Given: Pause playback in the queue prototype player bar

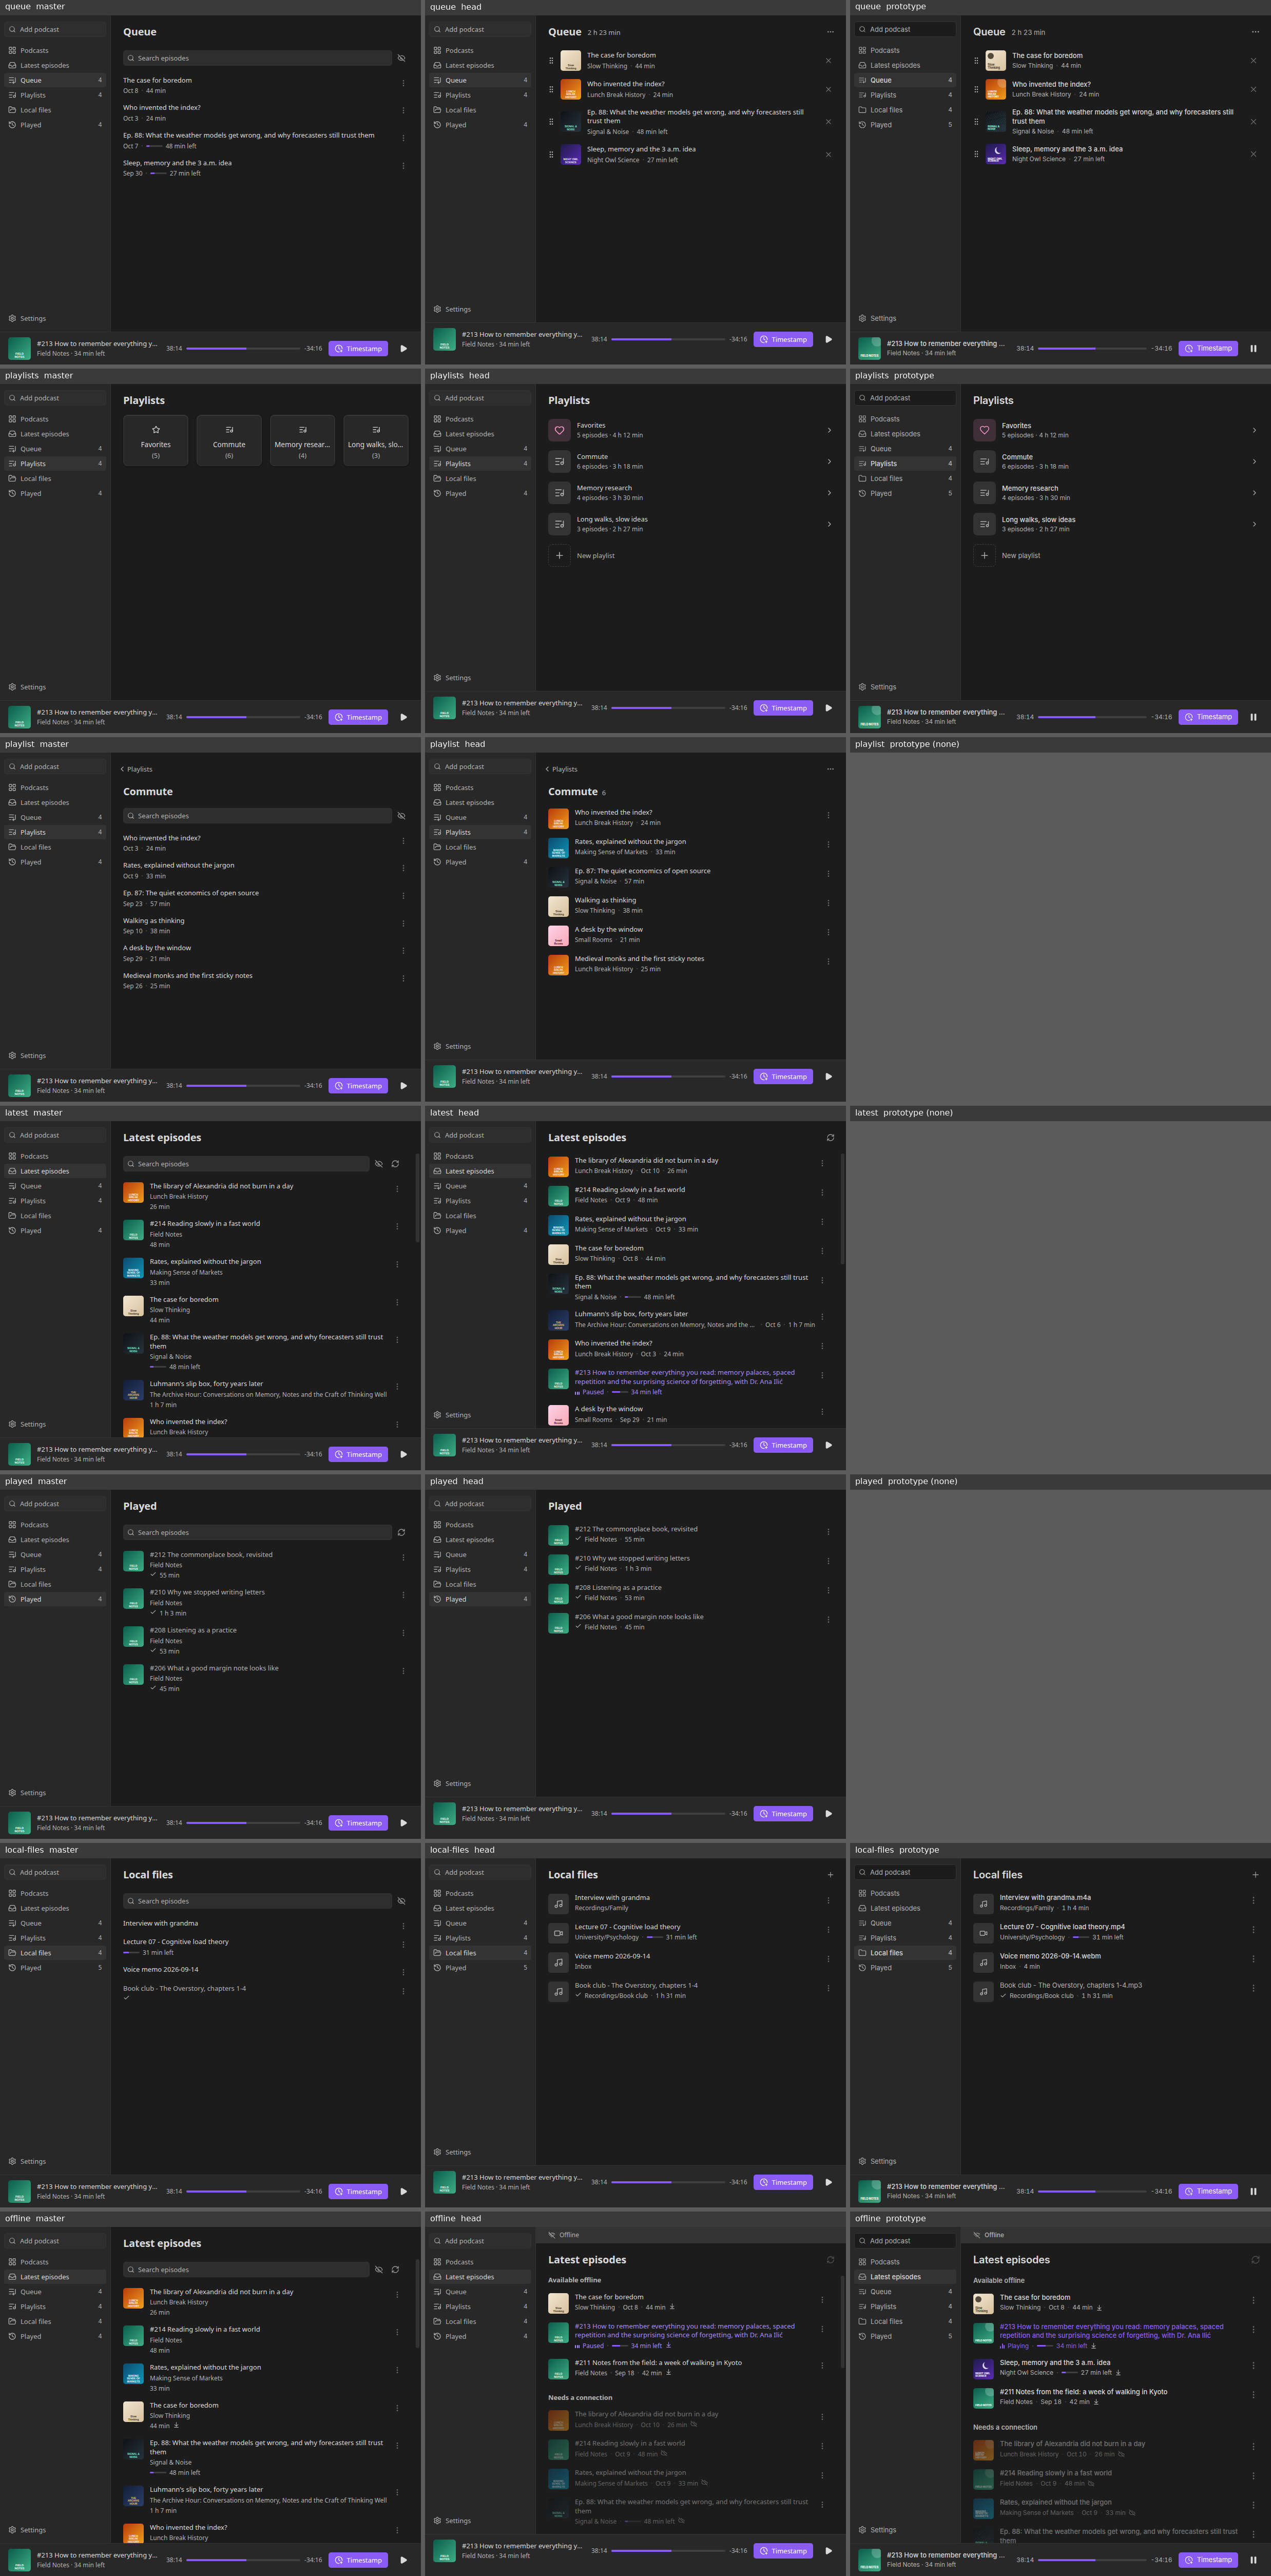Looking at the screenshot, I should (1253, 348).
